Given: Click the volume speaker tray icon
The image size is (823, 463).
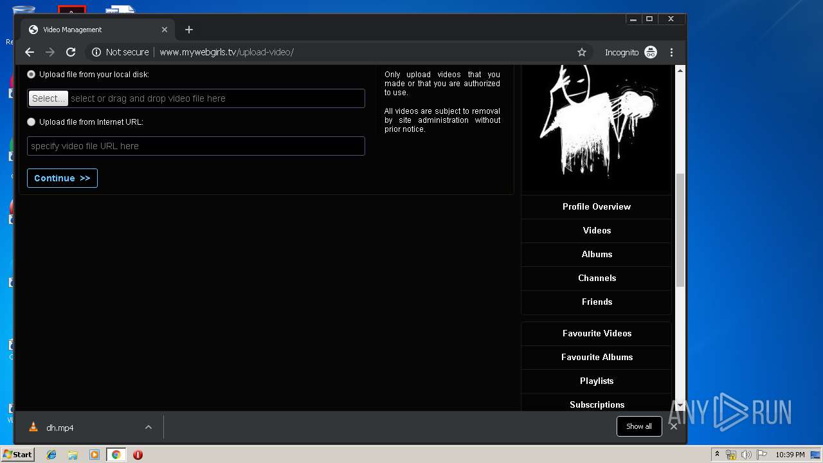Looking at the screenshot, I should pos(746,455).
